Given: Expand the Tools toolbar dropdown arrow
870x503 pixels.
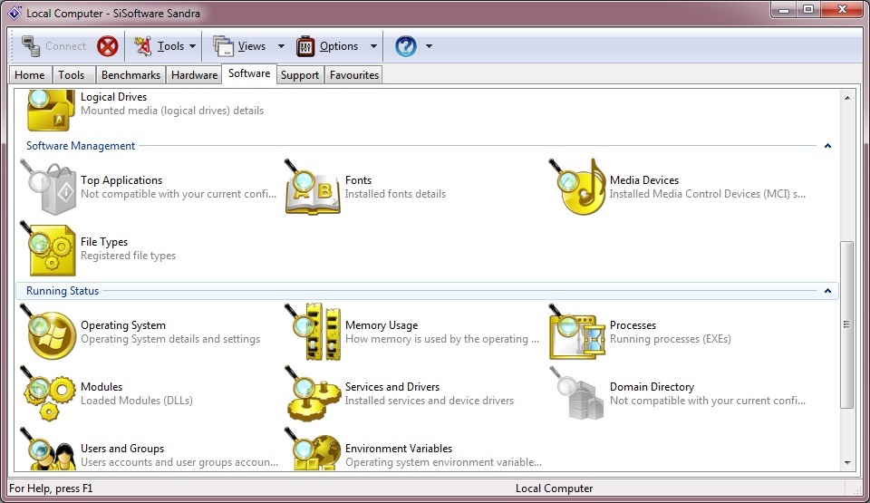Looking at the screenshot, I should point(192,46).
